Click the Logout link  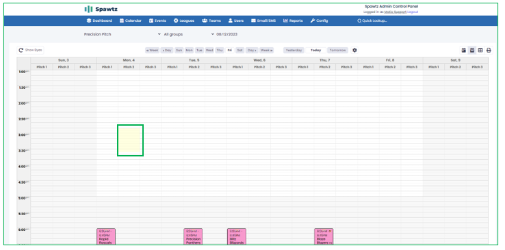click(413, 12)
